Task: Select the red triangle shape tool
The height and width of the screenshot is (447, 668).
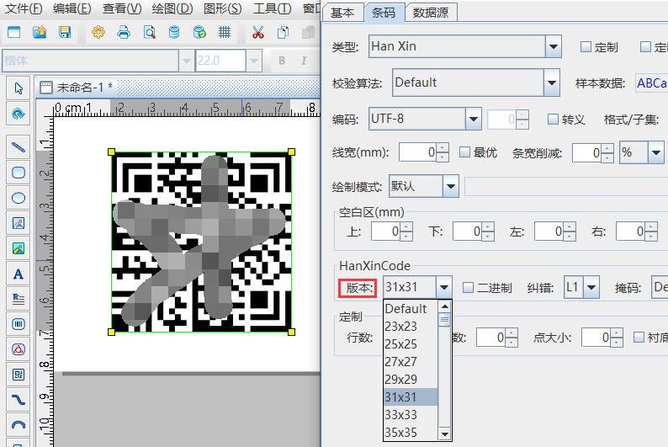Action: click(19, 349)
